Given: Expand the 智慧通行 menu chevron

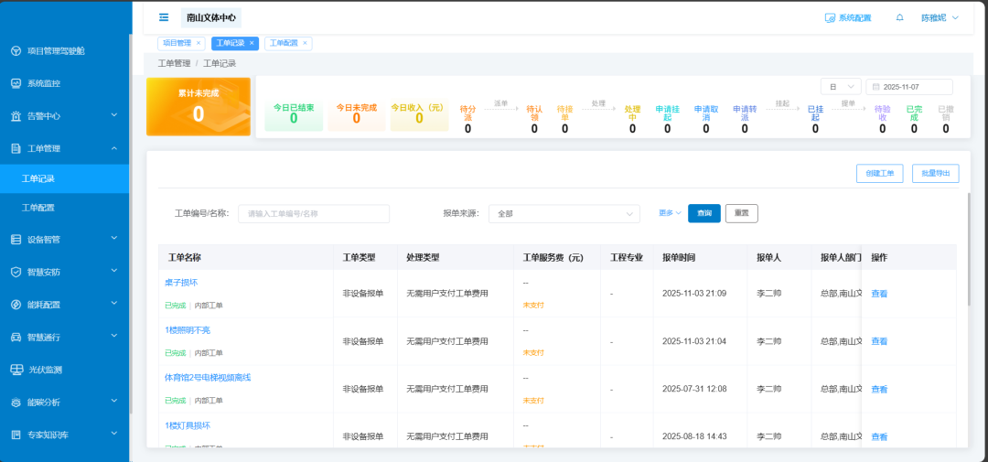Looking at the screenshot, I should tap(114, 336).
